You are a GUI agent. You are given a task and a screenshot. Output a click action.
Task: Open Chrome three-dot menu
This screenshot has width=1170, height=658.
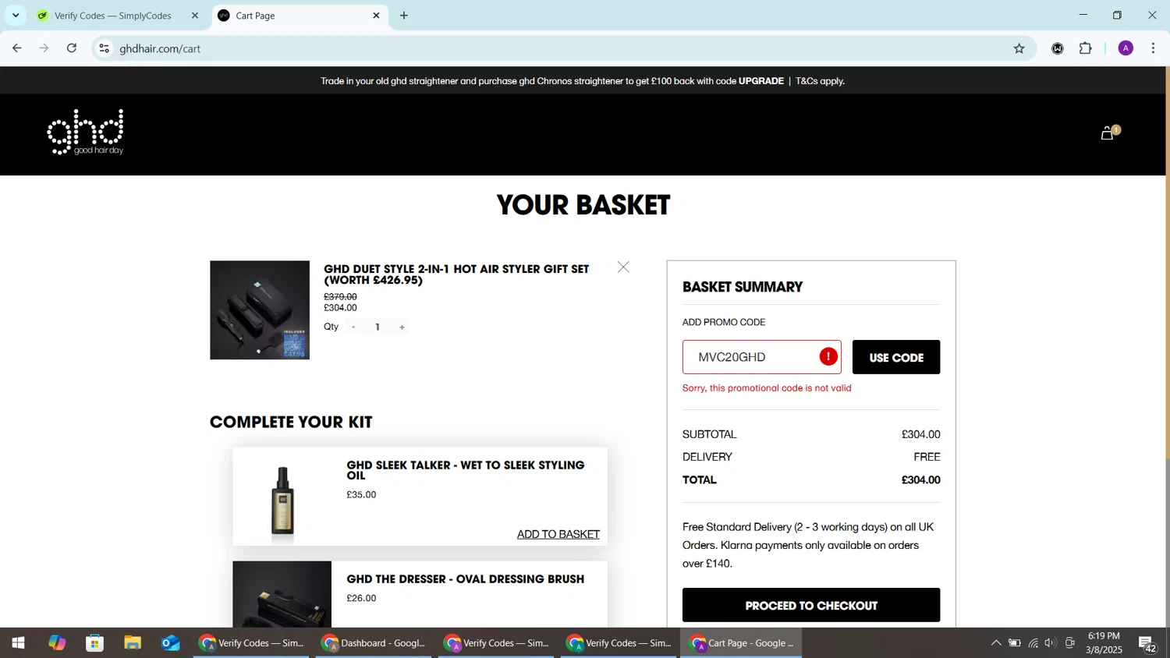tap(1154, 48)
